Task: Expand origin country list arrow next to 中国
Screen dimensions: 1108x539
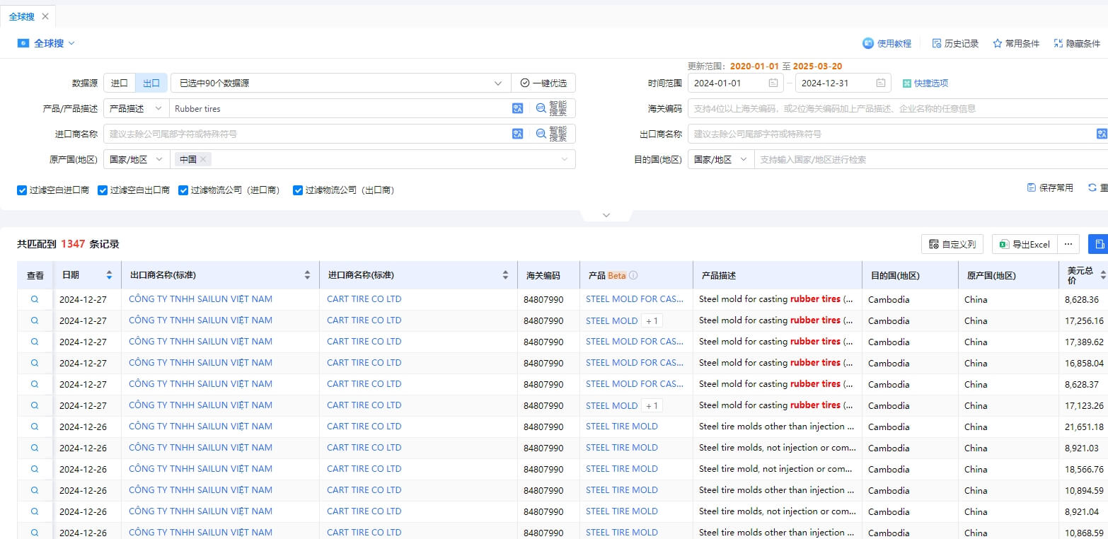Action: (x=564, y=159)
